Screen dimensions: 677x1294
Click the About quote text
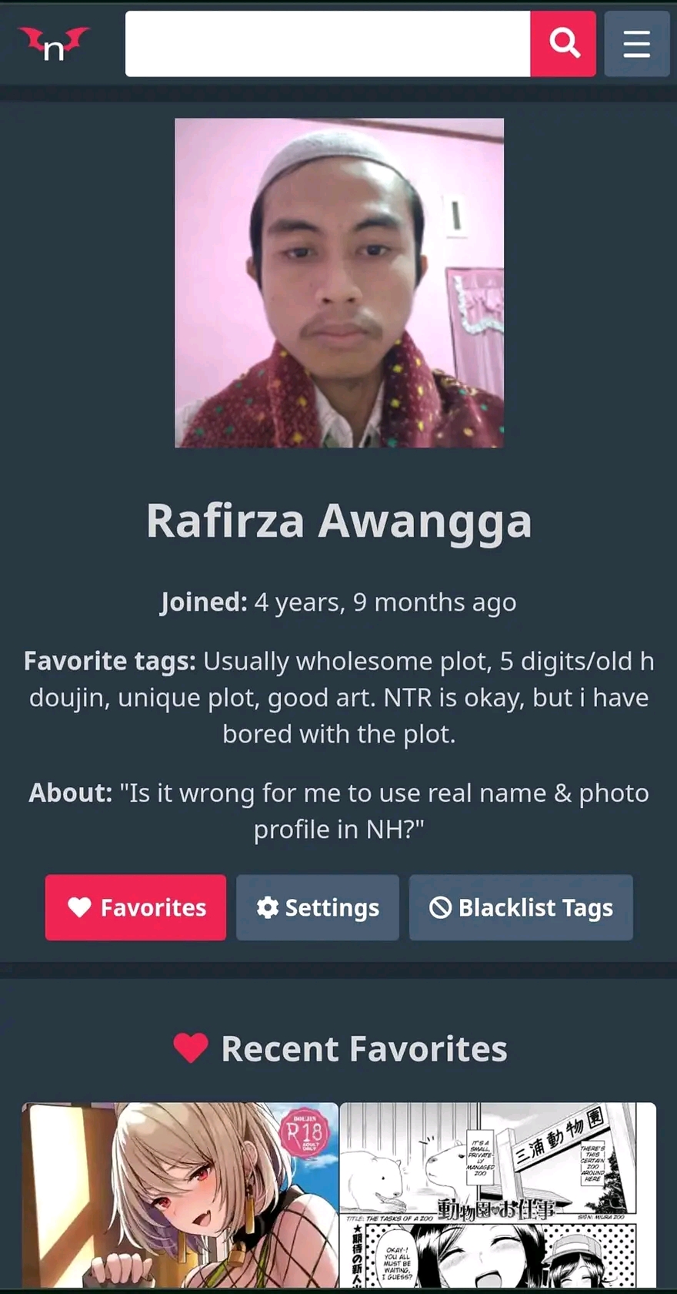[339, 810]
